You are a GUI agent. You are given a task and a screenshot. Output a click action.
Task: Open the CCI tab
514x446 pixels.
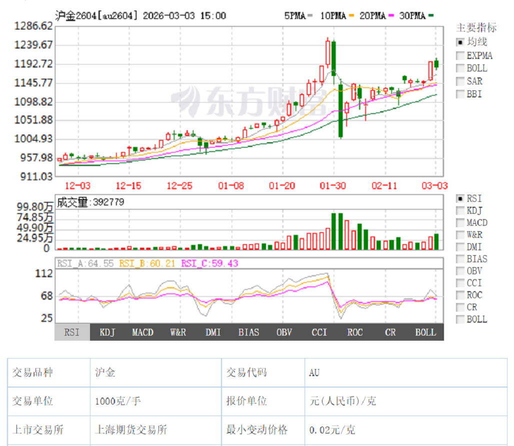pyautogui.click(x=319, y=332)
